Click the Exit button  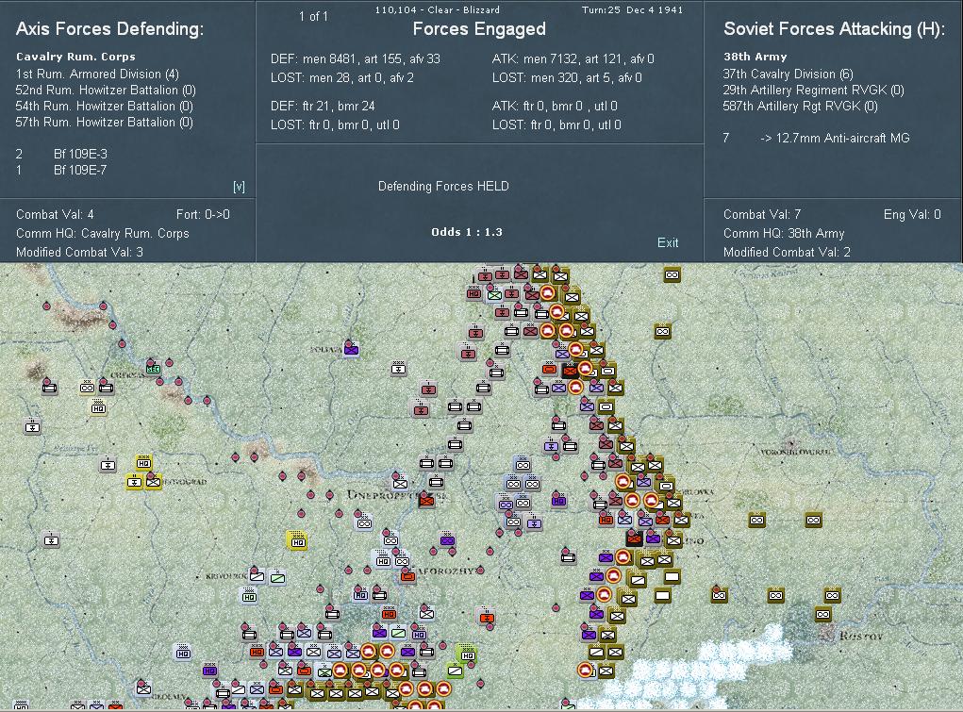[x=668, y=242]
